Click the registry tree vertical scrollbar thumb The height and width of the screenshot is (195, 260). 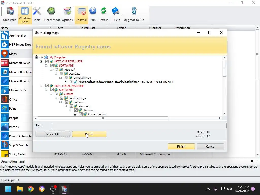(x=224, y=68)
